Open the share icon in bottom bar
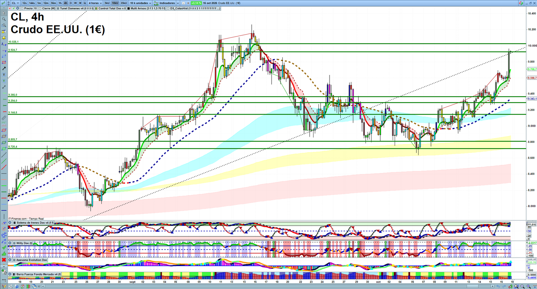 pyautogui.click(x=10, y=286)
